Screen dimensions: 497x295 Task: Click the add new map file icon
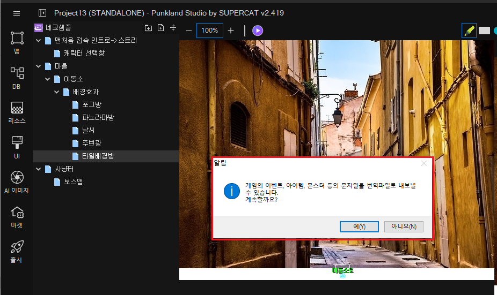(160, 28)
